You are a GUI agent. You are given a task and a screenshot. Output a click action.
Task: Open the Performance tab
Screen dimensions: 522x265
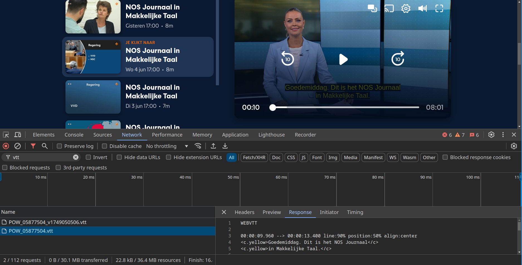click(x=167, y=135)
